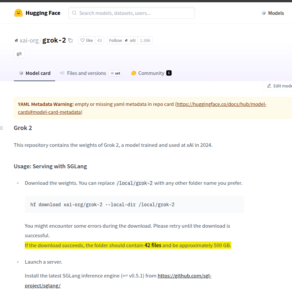Image resolution: width=292 pixels, height=293 pixels.
Task: Click the repository description sentence about weights
Action: tap(113, 145)
